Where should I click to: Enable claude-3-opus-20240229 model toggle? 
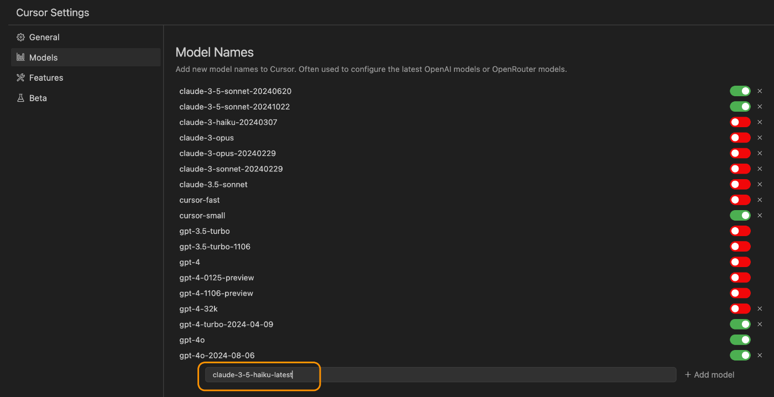click(740, 153)
